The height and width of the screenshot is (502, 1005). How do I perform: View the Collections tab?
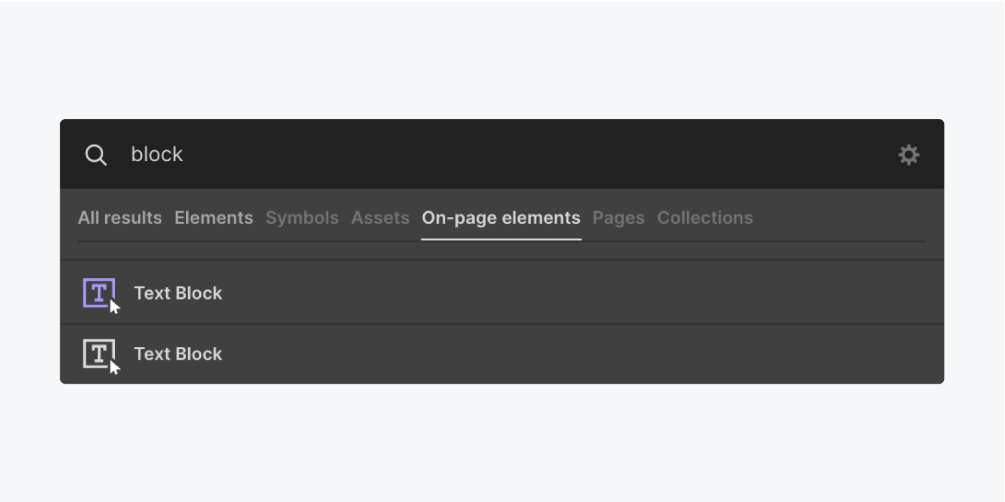705,218
